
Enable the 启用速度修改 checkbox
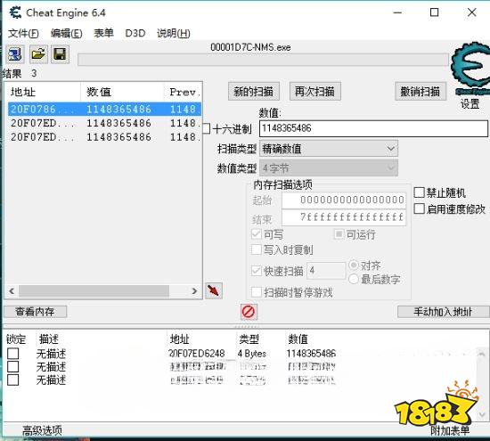pos(419,208)
